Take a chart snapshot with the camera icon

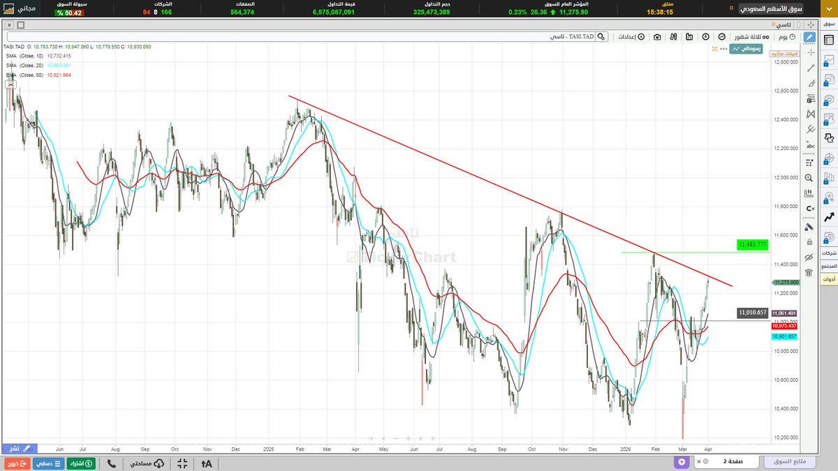point(657,36)
